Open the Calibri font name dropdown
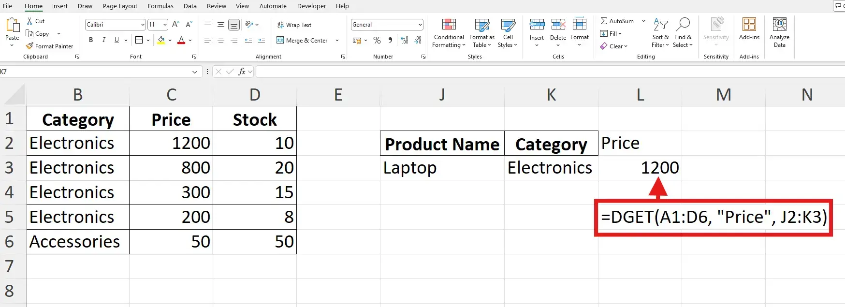This screenshot has width=845, height=307. (x=143, y=25)
